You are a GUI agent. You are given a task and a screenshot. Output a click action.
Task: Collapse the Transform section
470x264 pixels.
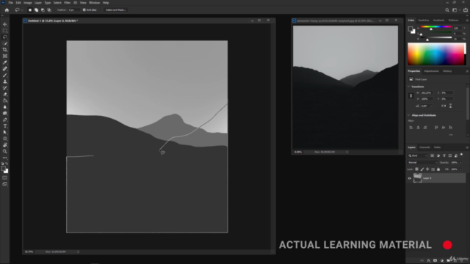coord(408,87)
